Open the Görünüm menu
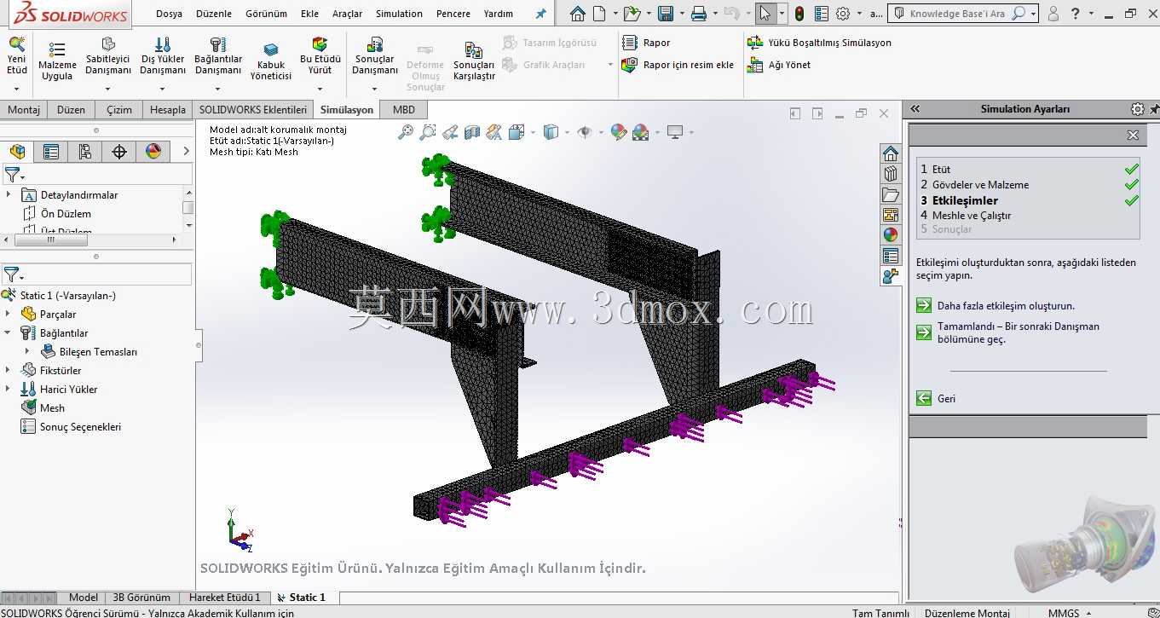This screenshot has width=1160, height=618. 266,14
